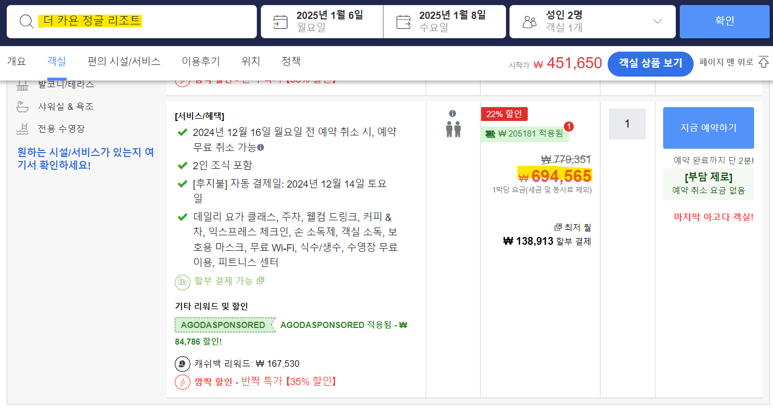
Task: Click the search magnifier icon
Action: [x=27, y=22]
